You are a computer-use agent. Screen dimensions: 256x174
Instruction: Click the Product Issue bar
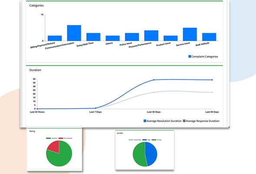pos(171,38)
